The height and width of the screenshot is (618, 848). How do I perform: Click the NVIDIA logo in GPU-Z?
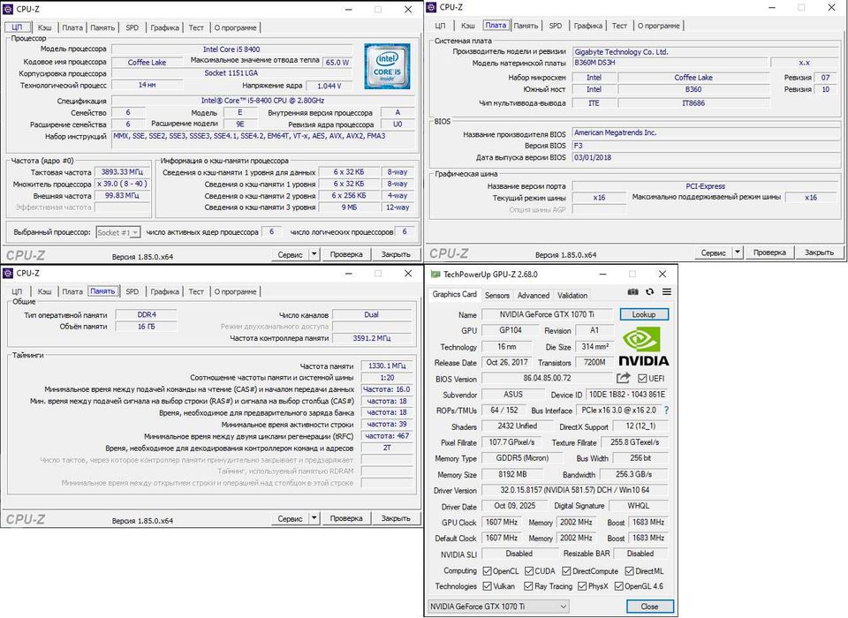pyautogui.click(x=643, y=347)
